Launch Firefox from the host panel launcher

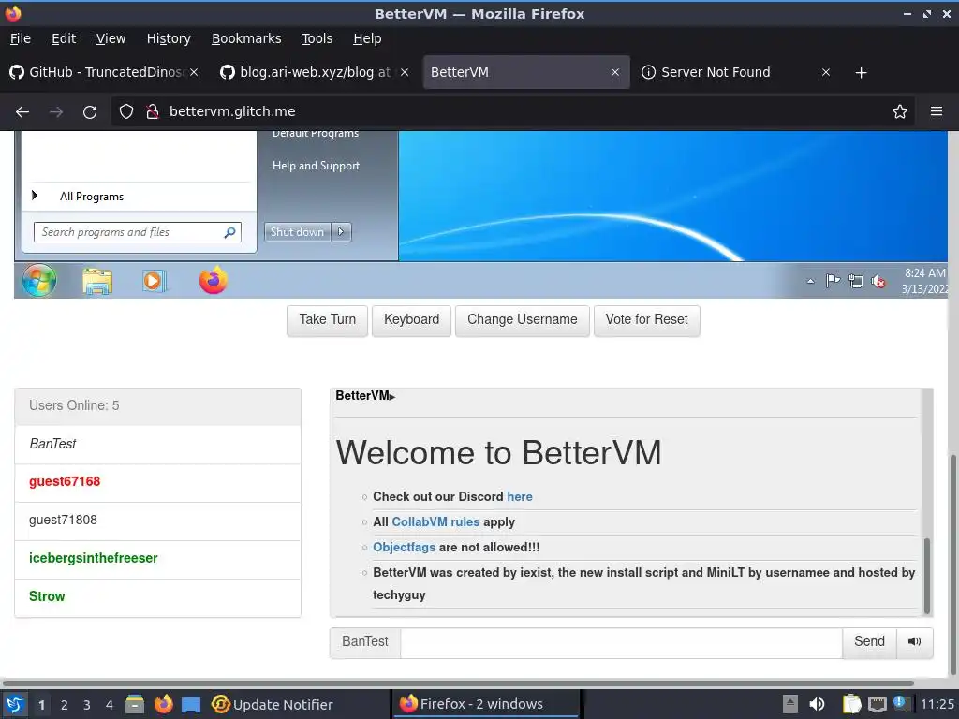coord(163,705)
